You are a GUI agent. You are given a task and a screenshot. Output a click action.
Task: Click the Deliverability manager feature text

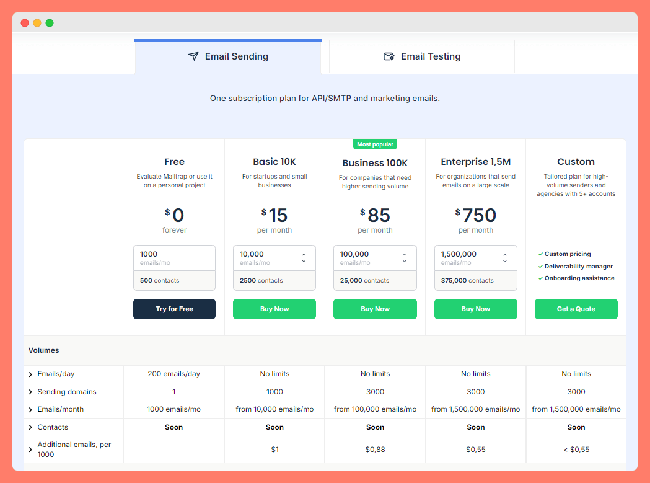pos(579,267)
